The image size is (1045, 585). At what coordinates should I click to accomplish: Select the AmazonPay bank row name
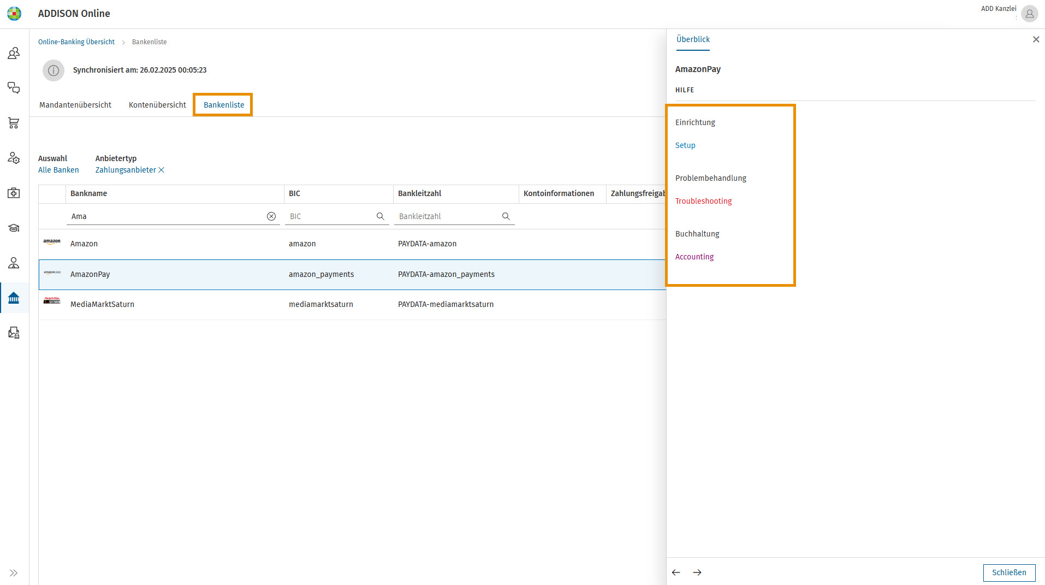(x=90, y=274)
